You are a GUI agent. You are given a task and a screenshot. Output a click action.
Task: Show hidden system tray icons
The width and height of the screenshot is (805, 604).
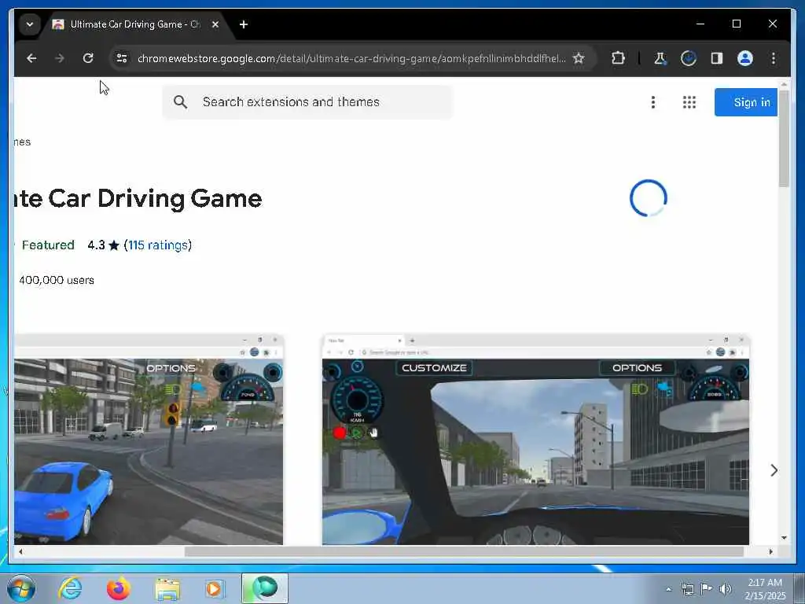[x=668, y=589]
